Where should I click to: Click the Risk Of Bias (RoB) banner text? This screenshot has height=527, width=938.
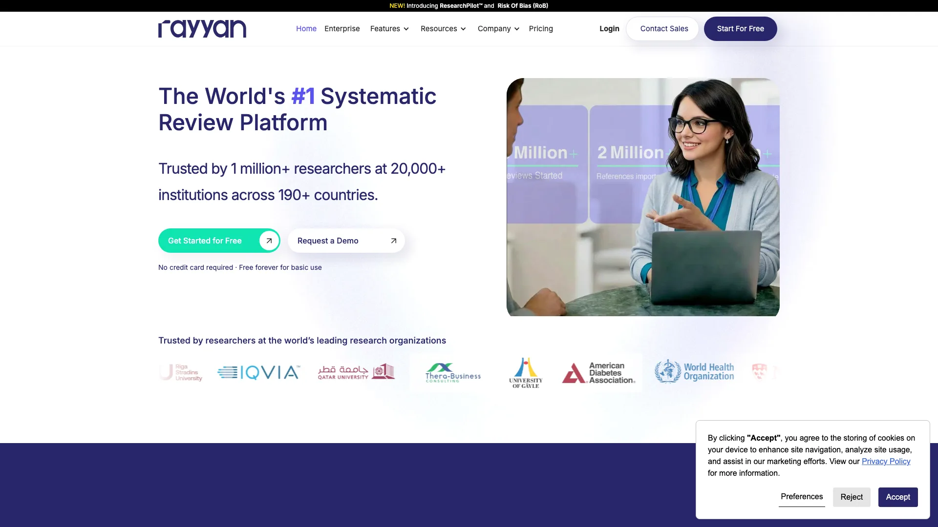coord(523,6)
